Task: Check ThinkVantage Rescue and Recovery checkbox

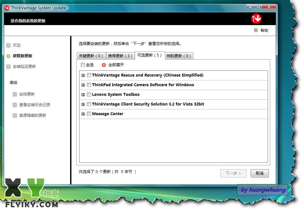Action: click(89, 75)
